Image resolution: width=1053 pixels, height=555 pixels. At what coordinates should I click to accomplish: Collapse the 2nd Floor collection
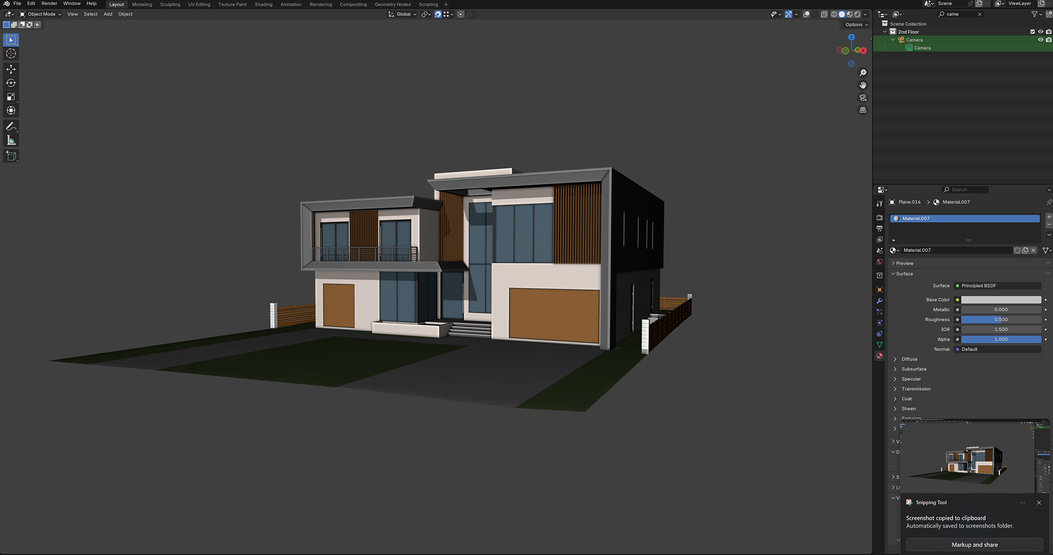tap(885, 32)
